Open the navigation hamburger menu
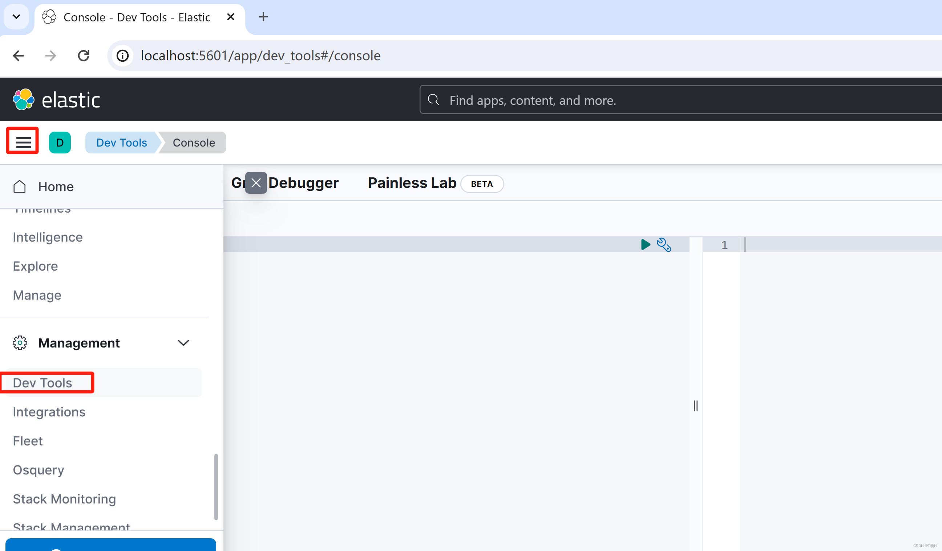The width and height of the screenshot is (942, 551). coord(22,141)
